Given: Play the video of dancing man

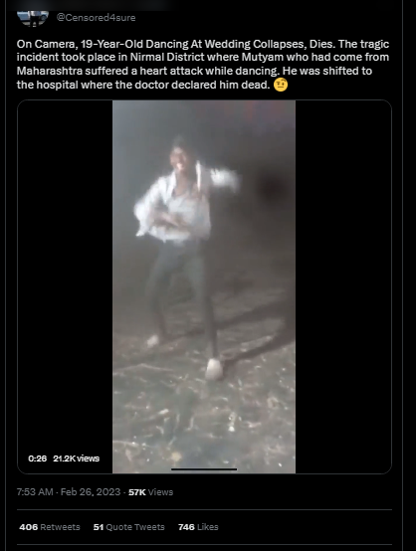Looking at the screenshot, I should click(x=204, y=286).
